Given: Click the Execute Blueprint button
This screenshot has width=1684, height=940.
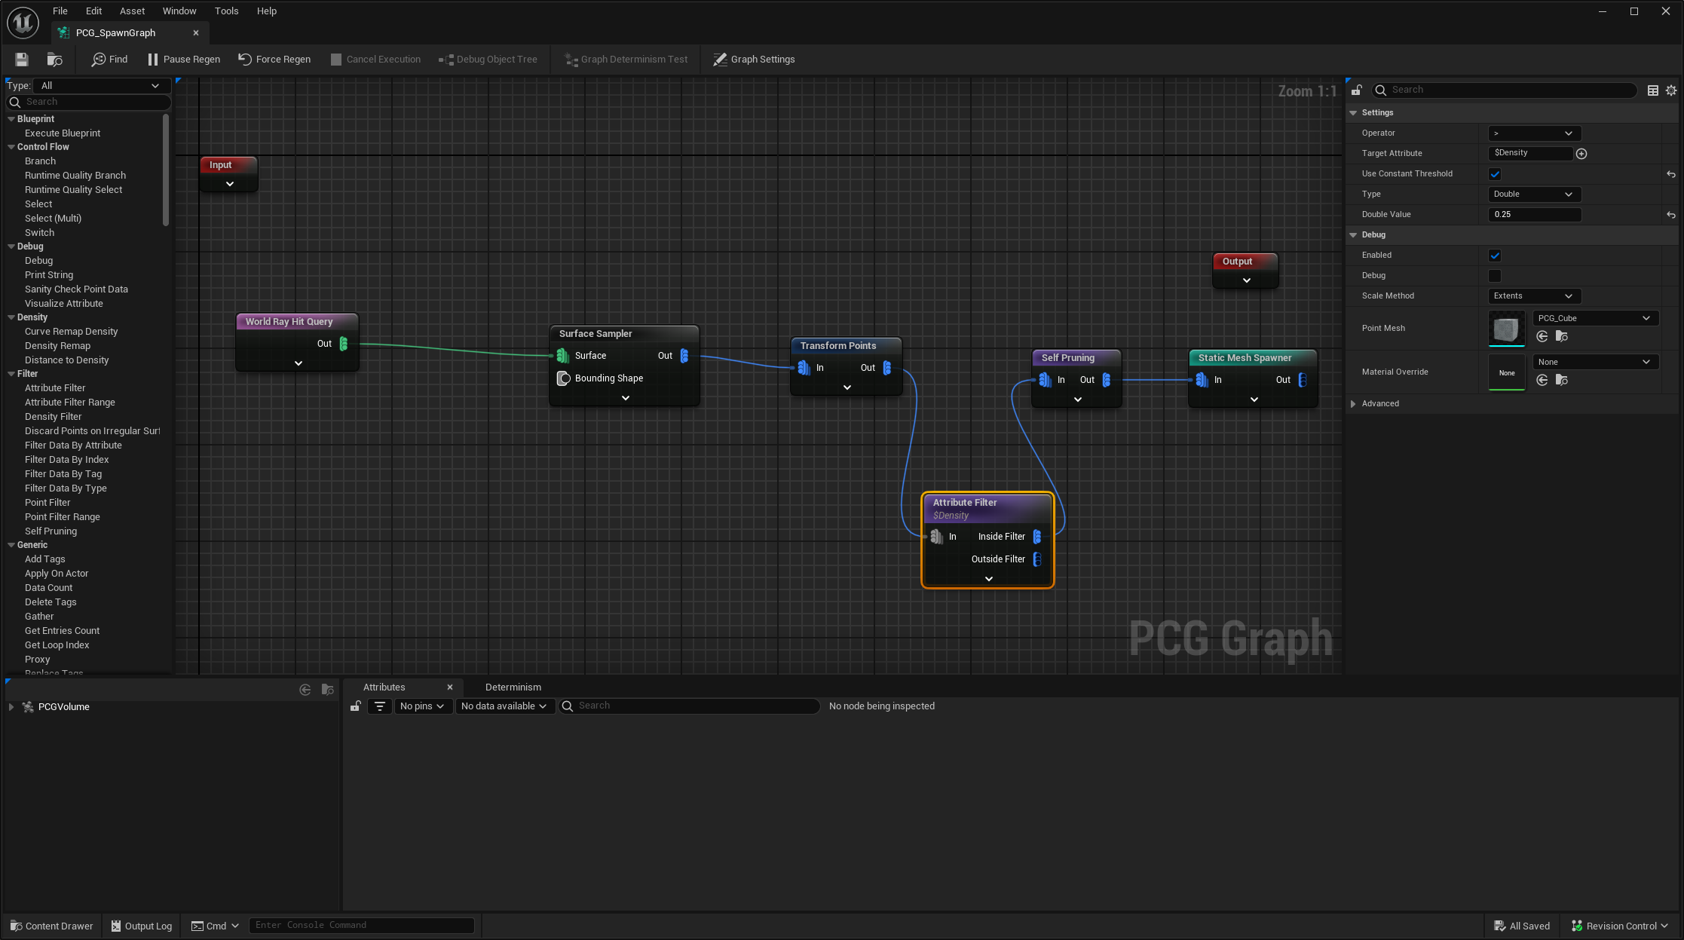Looking at the screenshot, I should coord(63,133).
